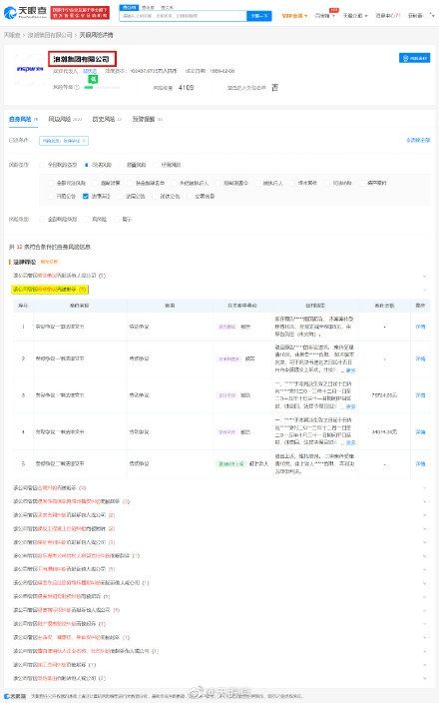Open the 天眼服务 header dropdown
The height and width of the screenshot is (703, 439).
click(x=355, y=16)
